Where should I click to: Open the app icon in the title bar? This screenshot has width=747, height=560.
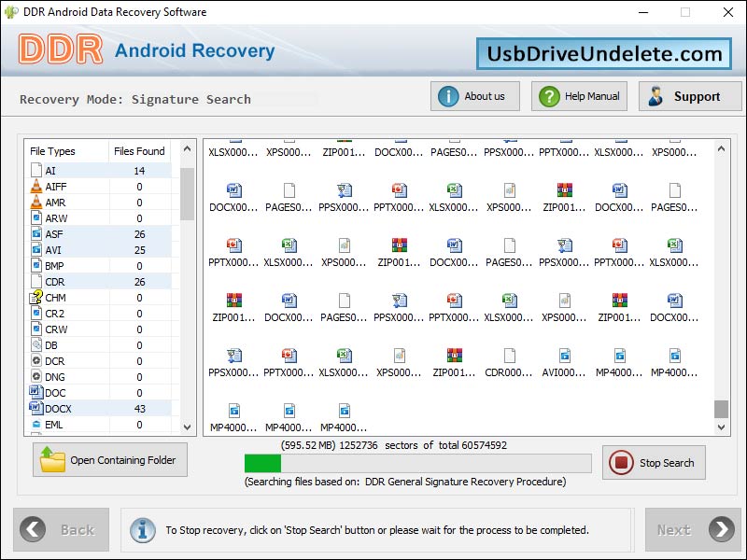tap(11, 12)
